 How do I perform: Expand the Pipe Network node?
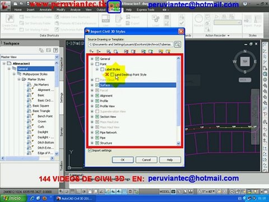coord(92,132)
